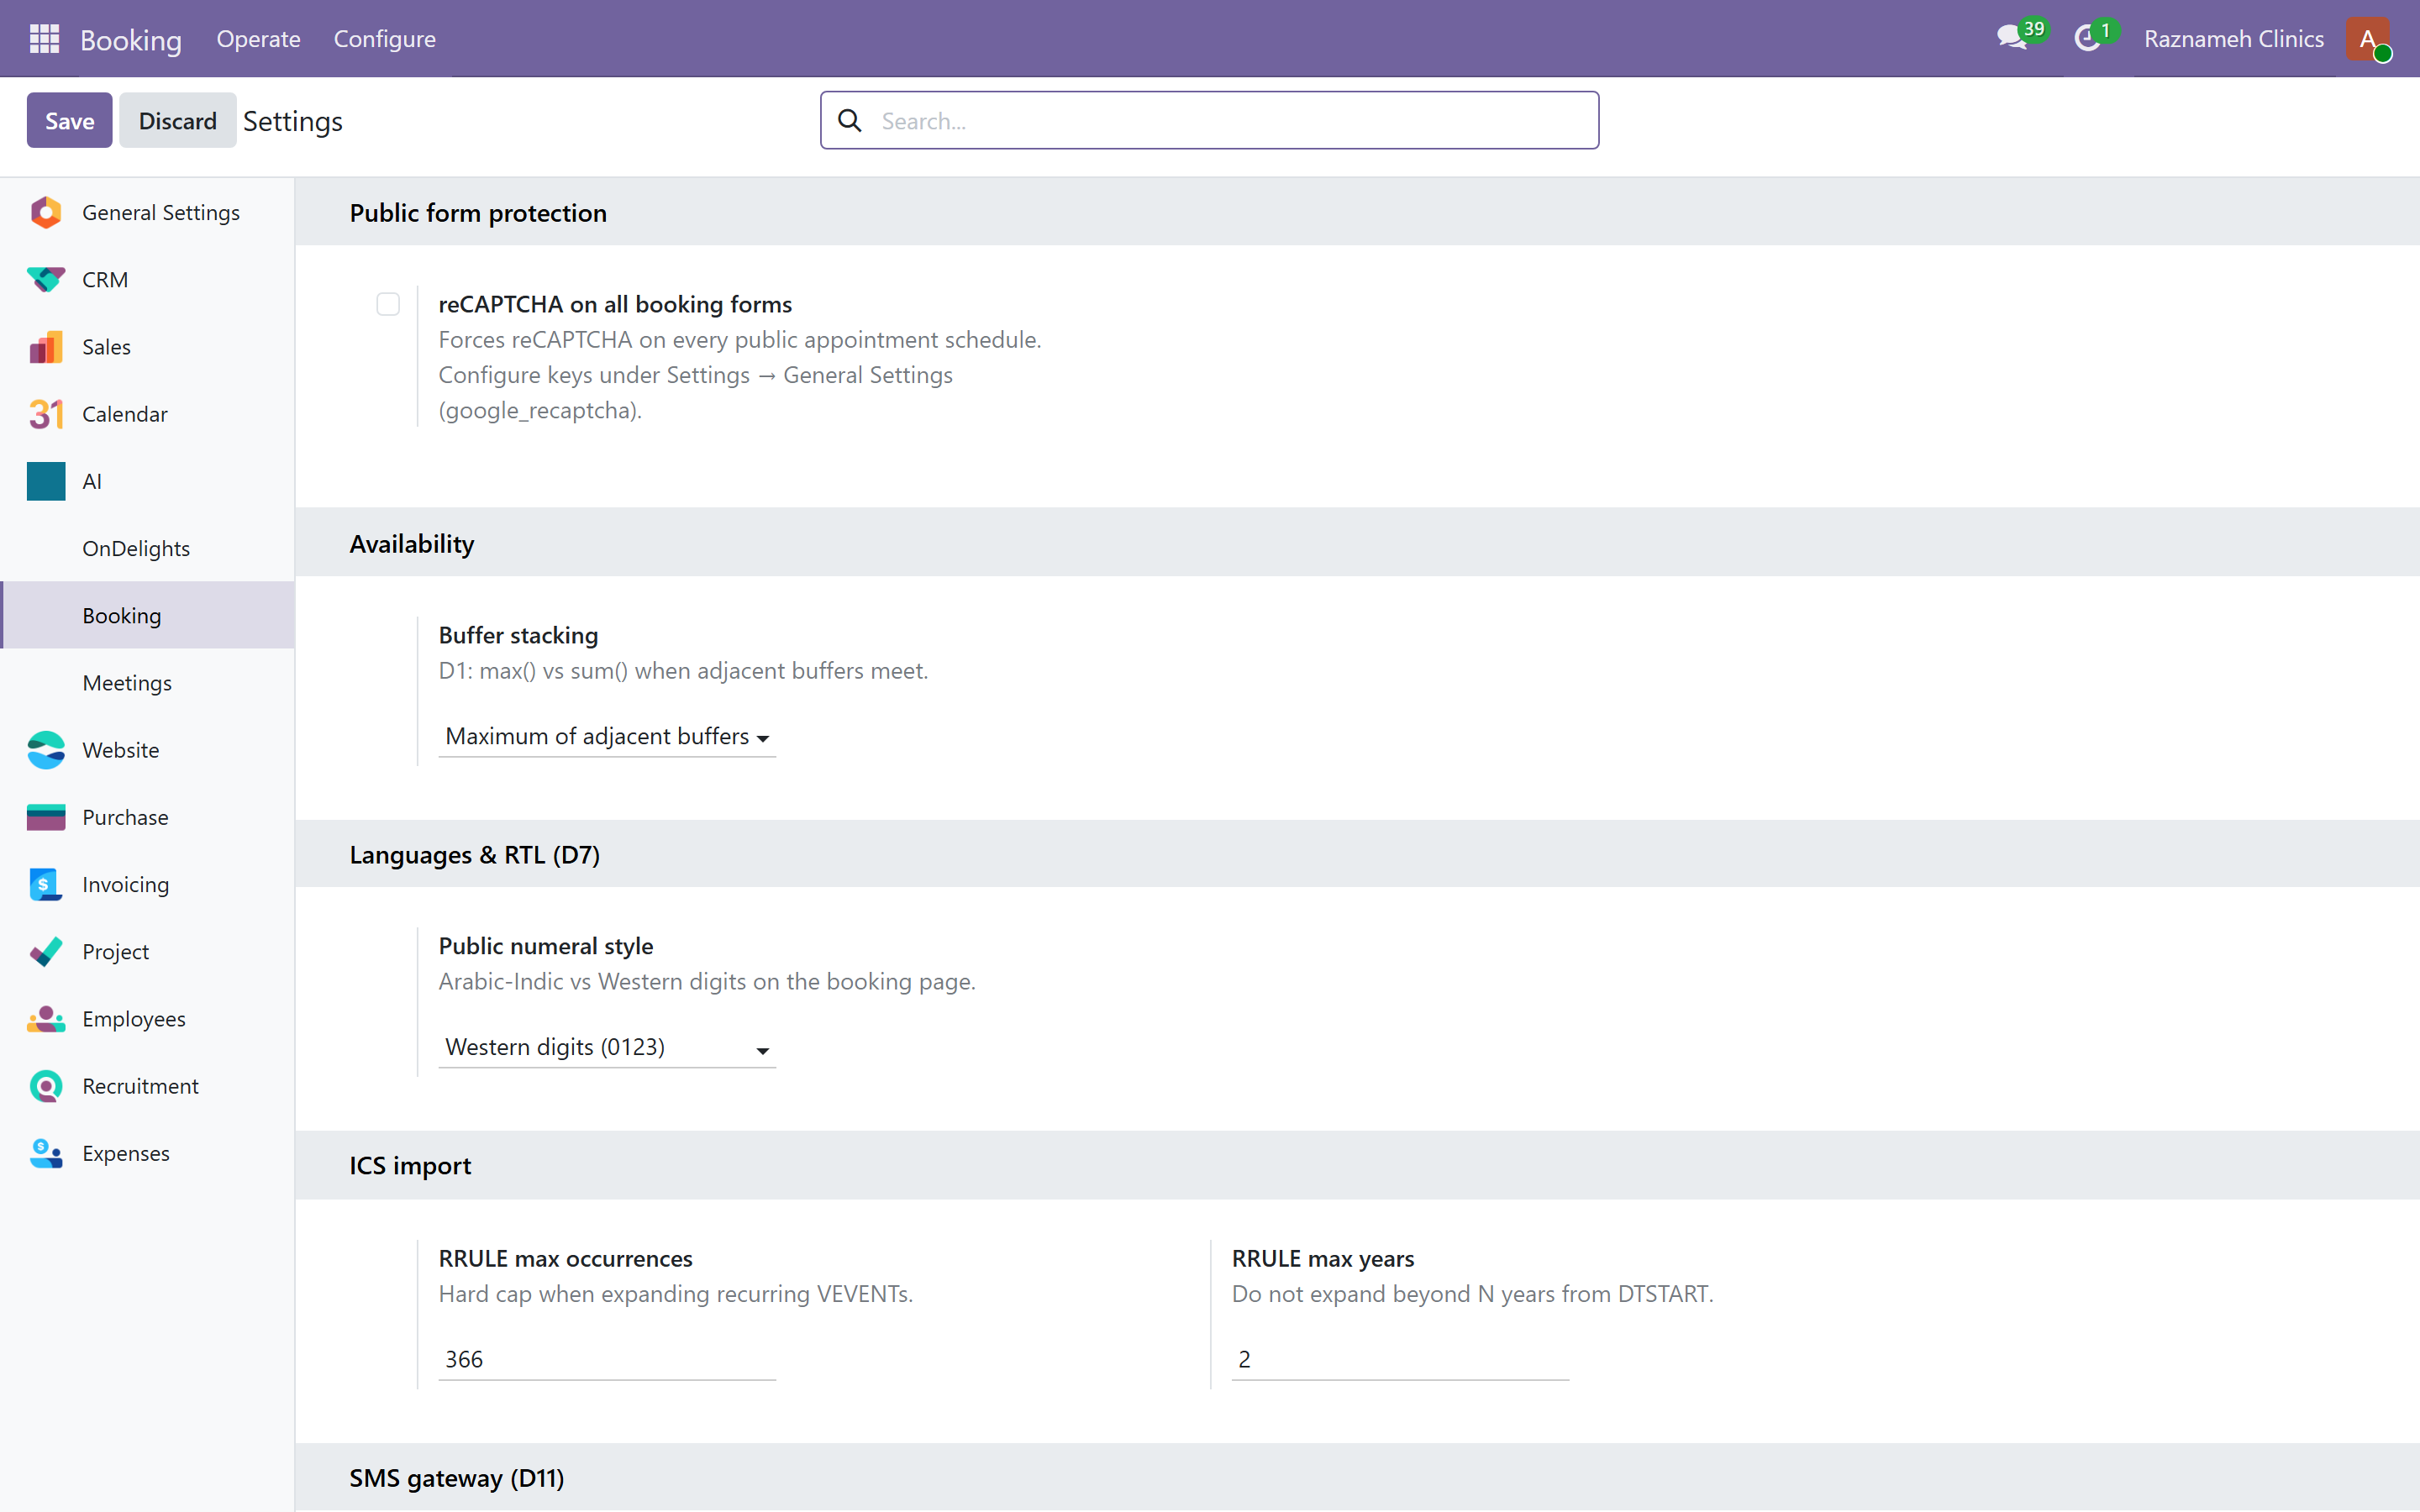Click the Discard button

[x=177, y=121]
